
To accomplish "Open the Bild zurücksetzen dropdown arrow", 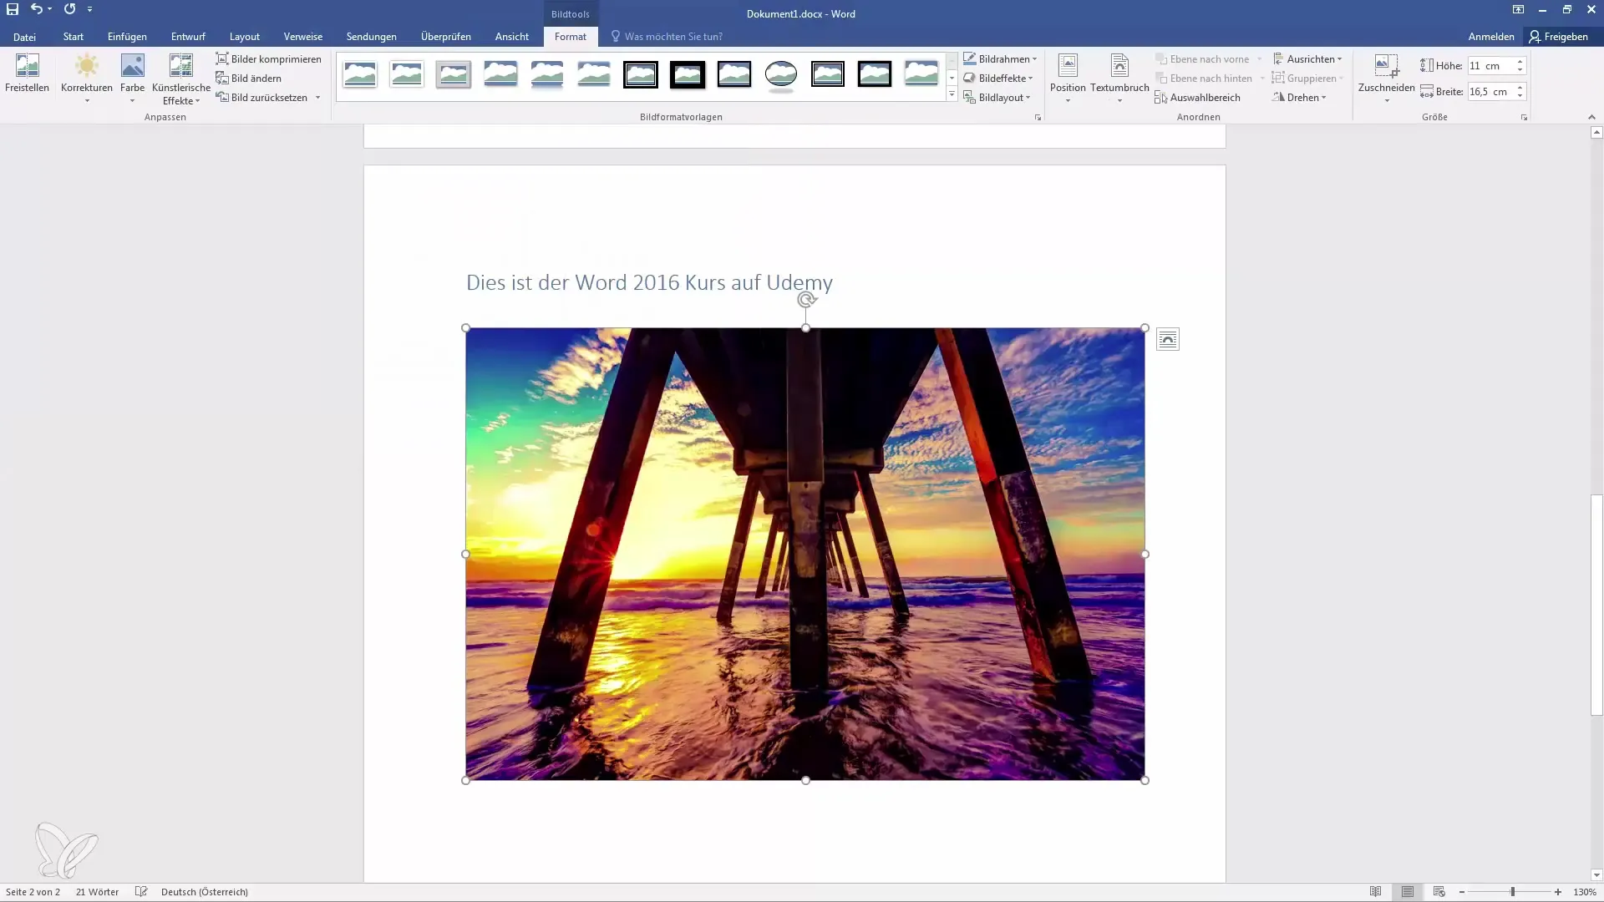I will [318, 98].
